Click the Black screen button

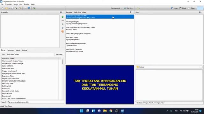pos(183,8)
